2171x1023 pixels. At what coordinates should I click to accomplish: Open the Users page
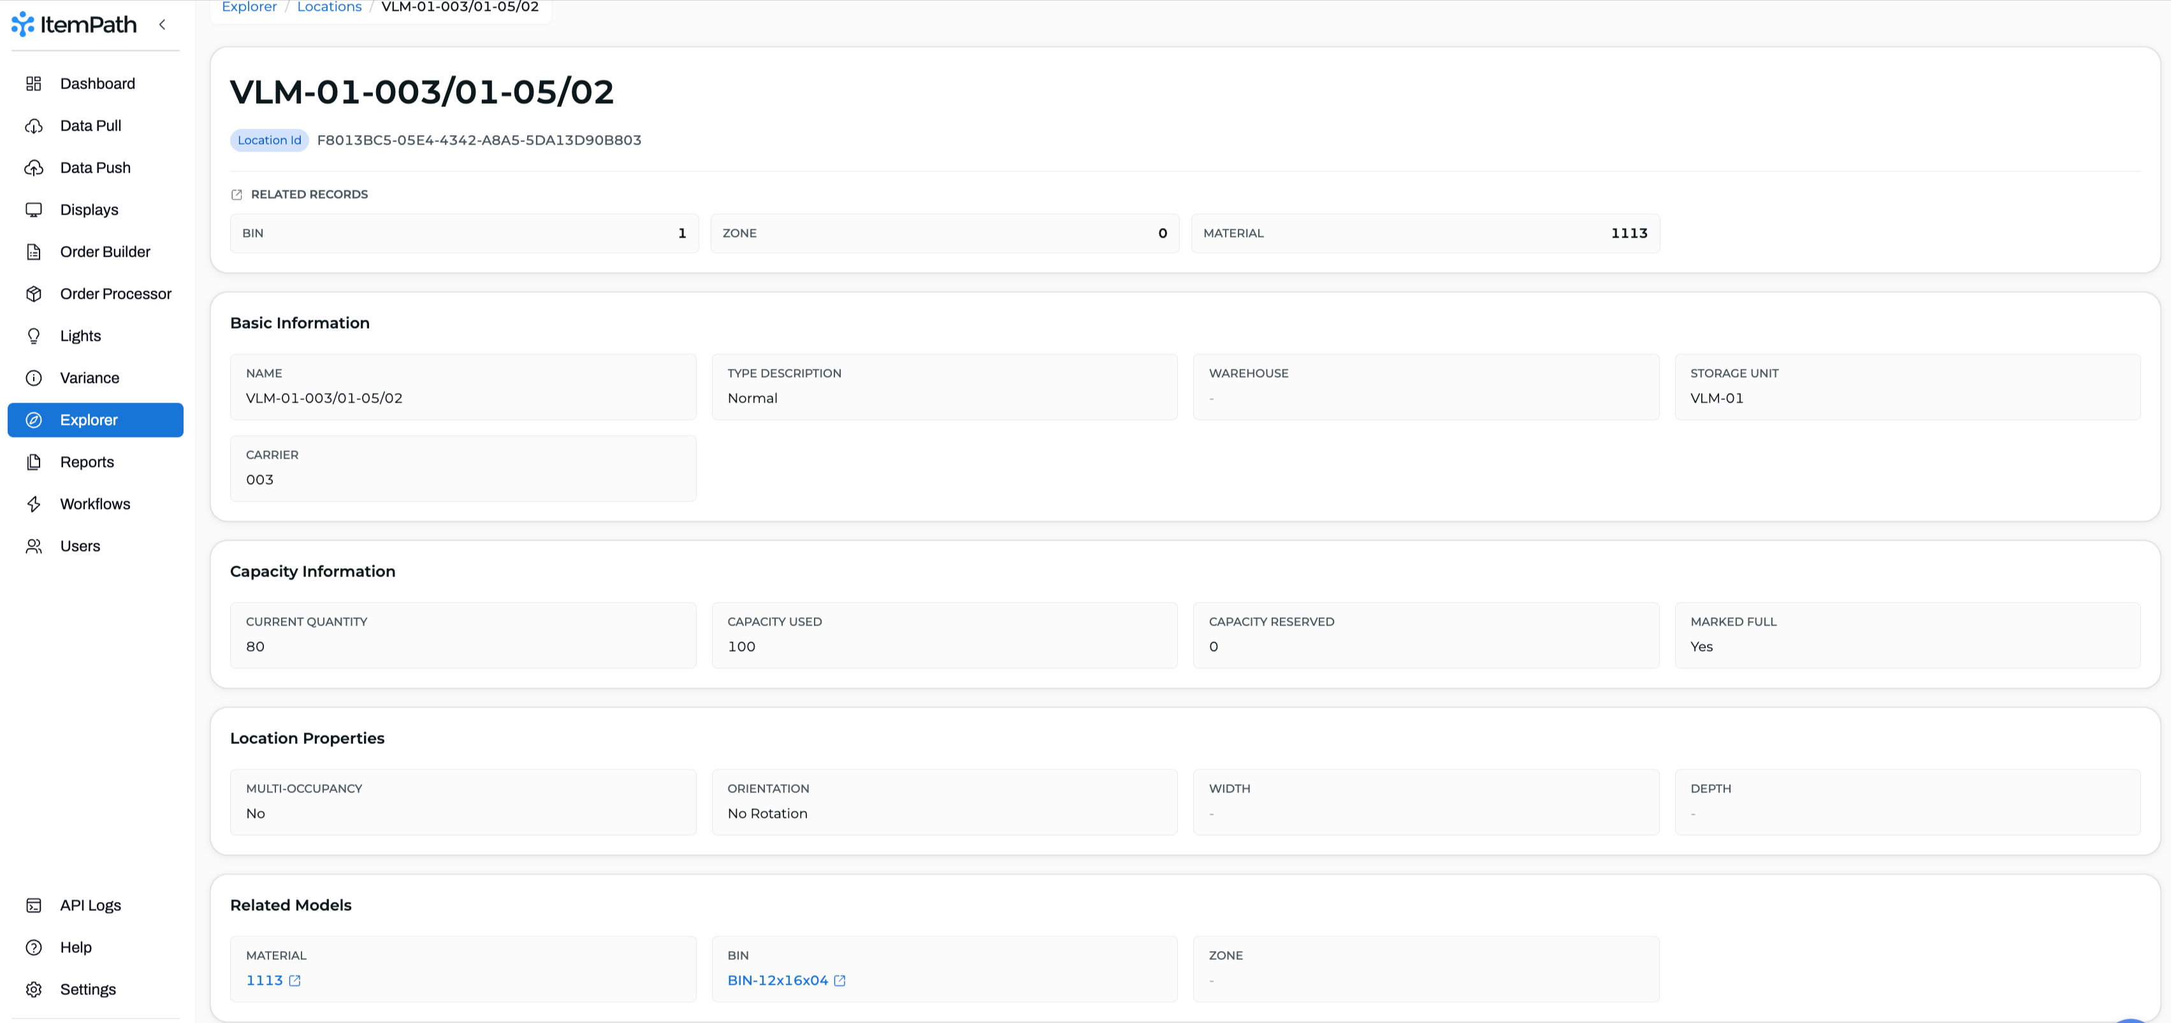[x=95, y=547]
